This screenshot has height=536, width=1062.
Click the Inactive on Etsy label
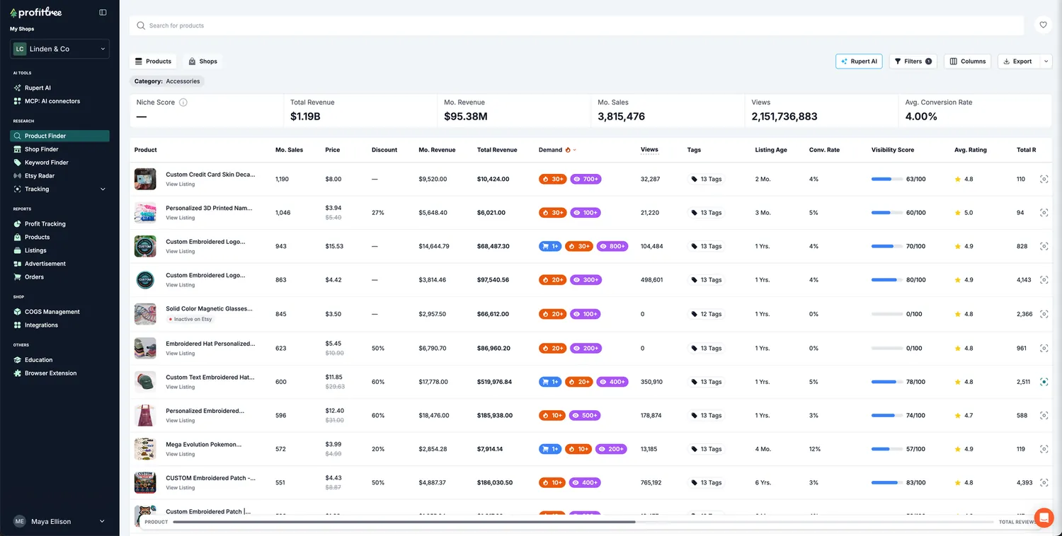click(x=190, y=320)
